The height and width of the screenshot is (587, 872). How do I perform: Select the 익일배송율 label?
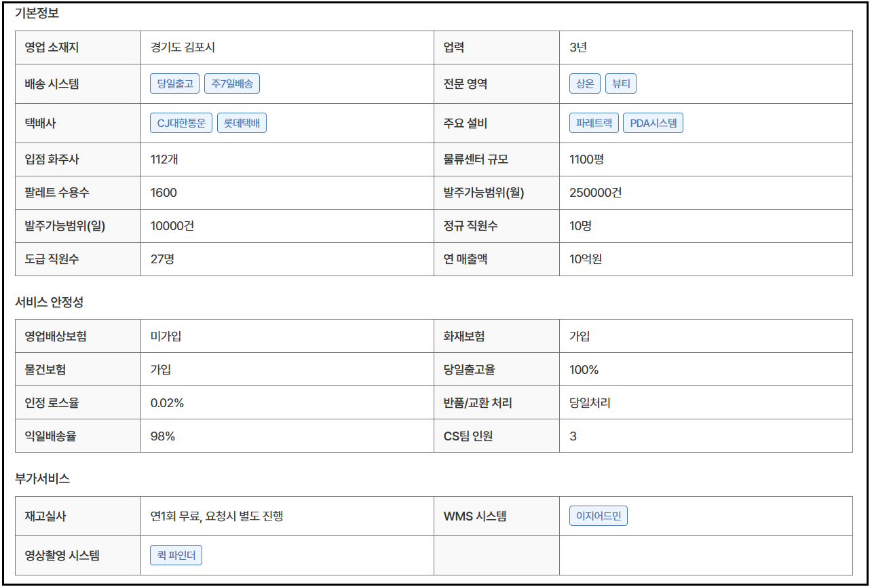[50, 436]
